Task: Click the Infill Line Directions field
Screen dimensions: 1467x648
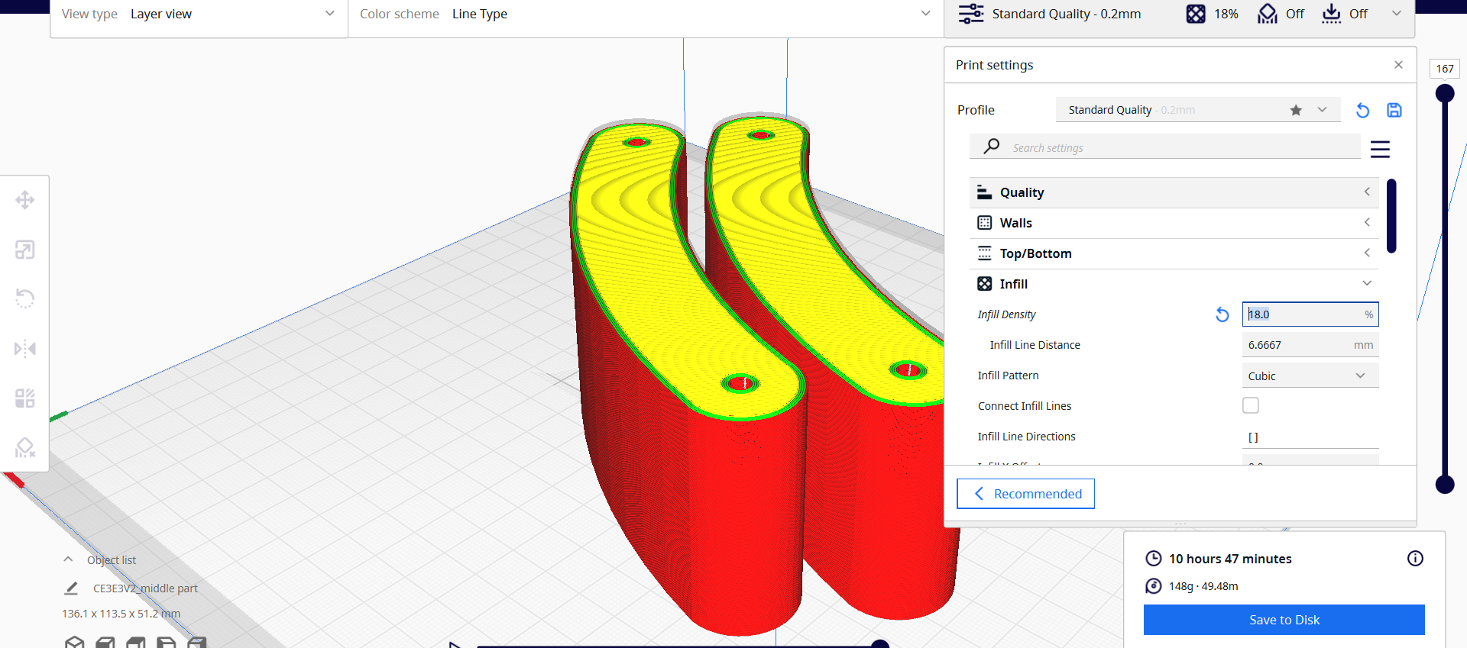Action: (x=1310, y=437)
